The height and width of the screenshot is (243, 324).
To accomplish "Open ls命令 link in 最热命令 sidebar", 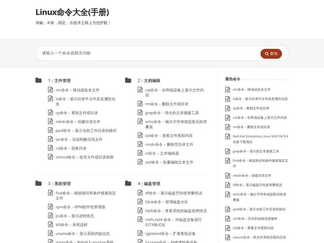I will coord(260,99).
